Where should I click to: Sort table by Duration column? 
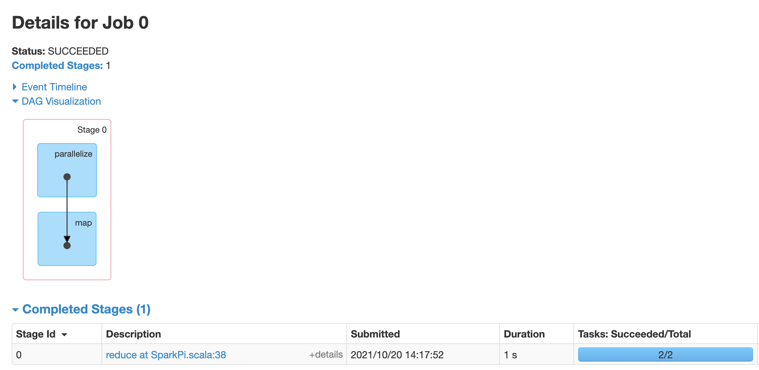tap(524, 334)
